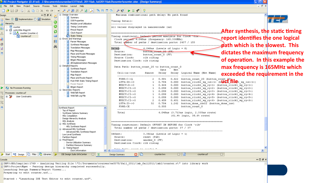Open the Timing Constraints item
This screenshot has height=183, width=314.
tap(79, 27)
